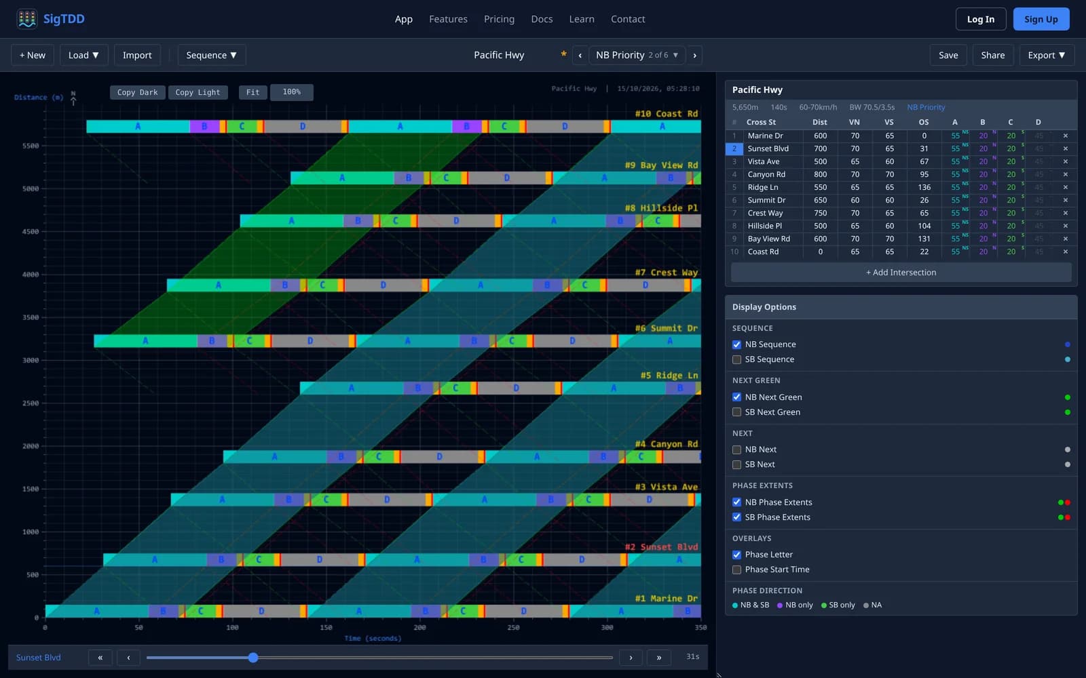Expand the Export dropdown menu
1086x678 pixels.
click(1047, 56)
